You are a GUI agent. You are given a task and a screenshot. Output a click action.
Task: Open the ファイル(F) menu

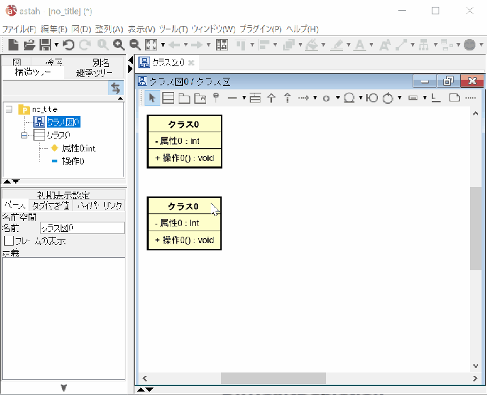(x=19, y=29)
